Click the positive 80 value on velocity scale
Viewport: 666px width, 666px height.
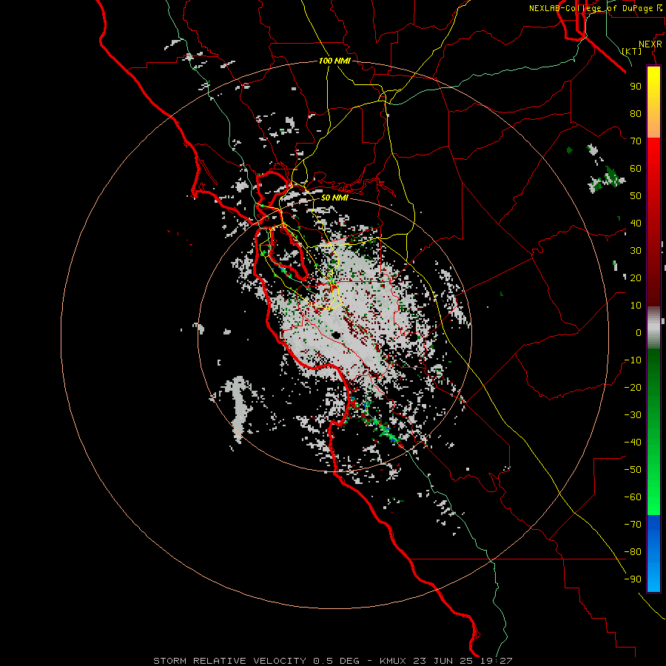click(636, 114)
